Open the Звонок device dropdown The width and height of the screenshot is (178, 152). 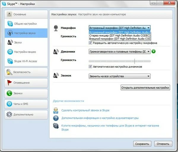(120, 76)
